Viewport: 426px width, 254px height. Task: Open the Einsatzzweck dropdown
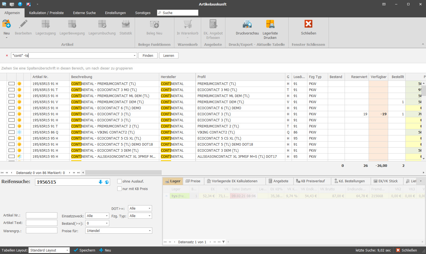[x=107, y=216]
